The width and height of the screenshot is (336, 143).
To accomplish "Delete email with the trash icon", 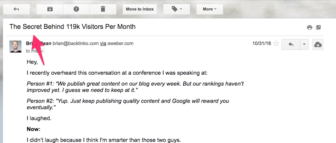I will (103, 9).
